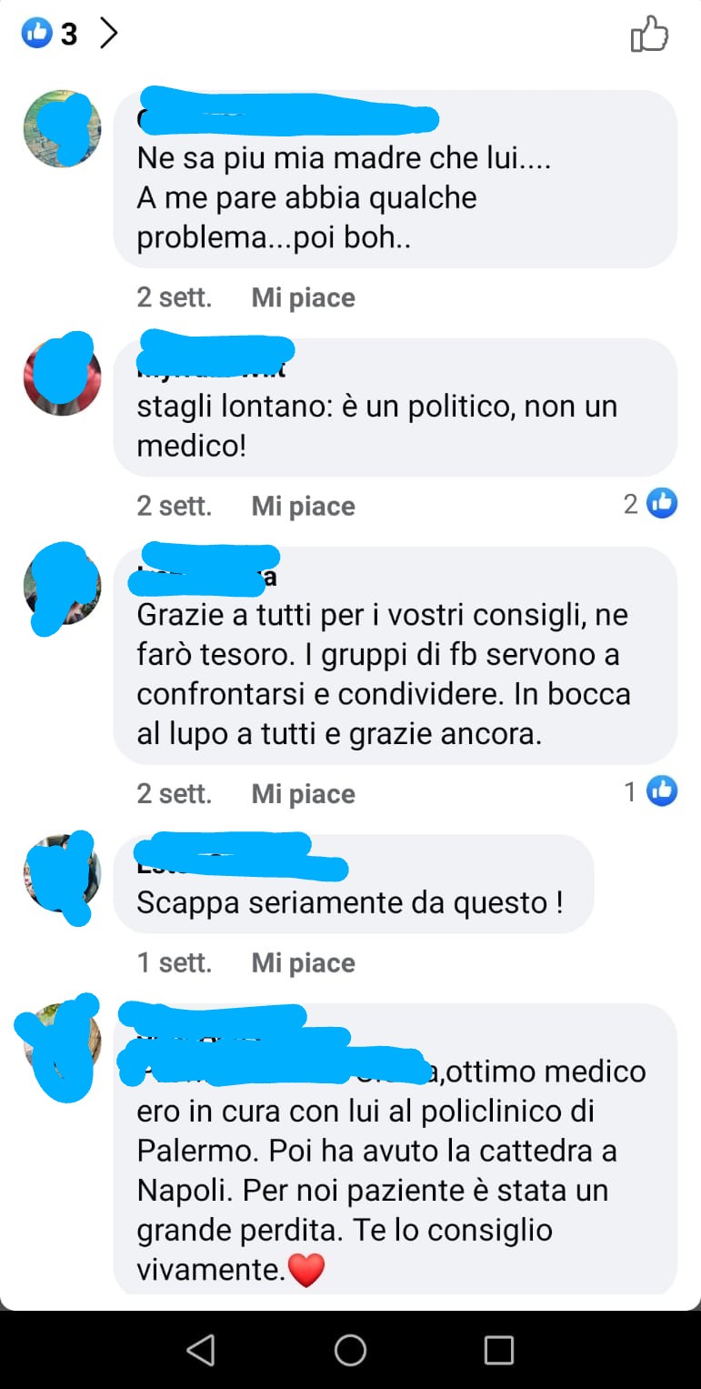Screen dimensions: 701x1389
Task: Tap the thumbs-up outline icon at top right
Action: tap(649, 35)
